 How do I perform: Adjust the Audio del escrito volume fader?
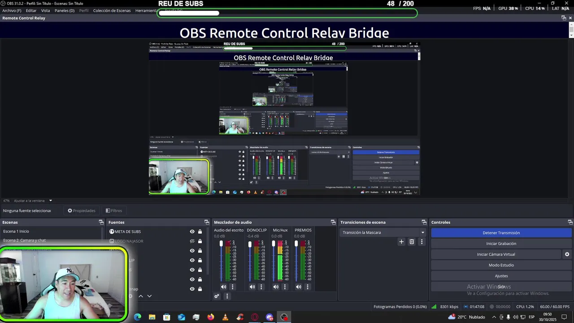tap(221, 244)
